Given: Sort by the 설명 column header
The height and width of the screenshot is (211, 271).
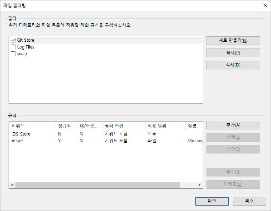Looking at the screenshot, I should 194,126.
